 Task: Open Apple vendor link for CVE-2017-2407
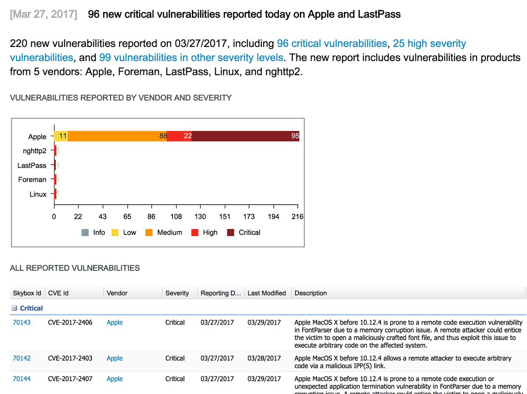115,379
